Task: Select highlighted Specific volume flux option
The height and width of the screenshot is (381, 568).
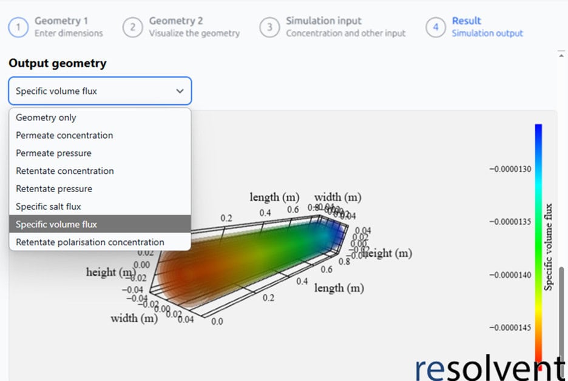Action: click(x=56, y=224)
